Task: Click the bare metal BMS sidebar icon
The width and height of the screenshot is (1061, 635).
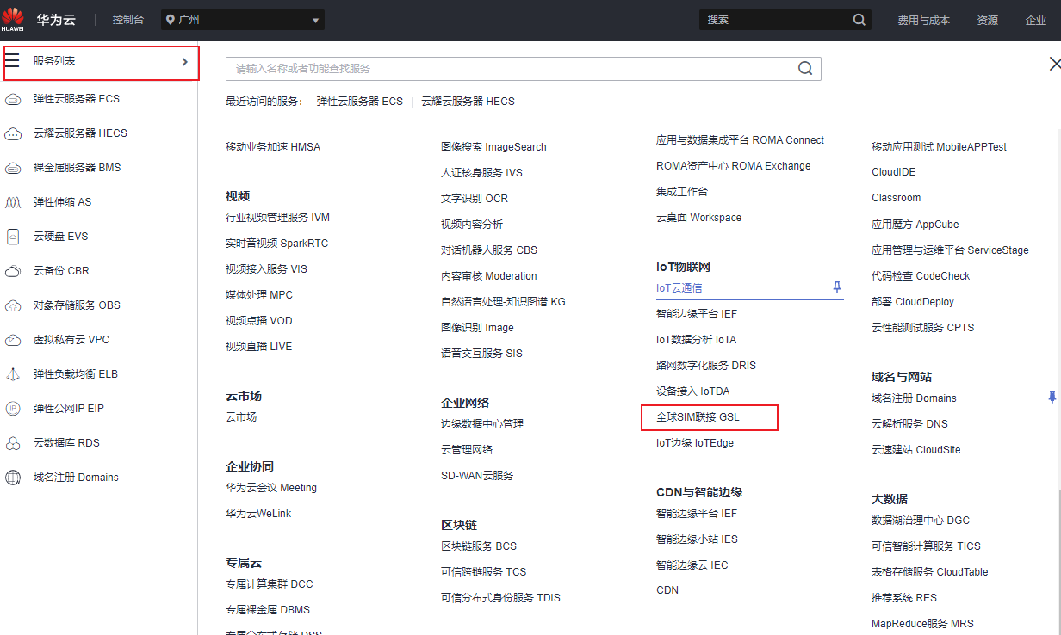Action: coord(13,168)
